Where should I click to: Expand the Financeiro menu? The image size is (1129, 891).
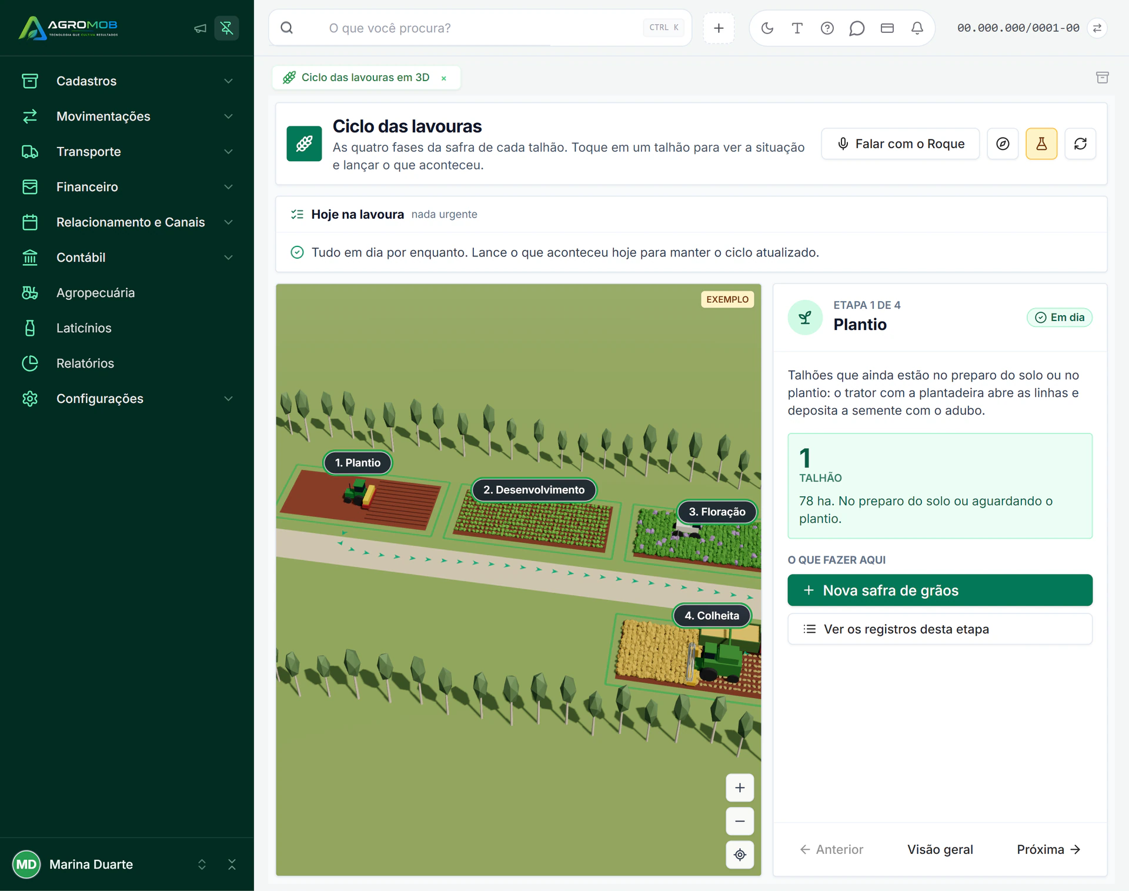[127, 186]
